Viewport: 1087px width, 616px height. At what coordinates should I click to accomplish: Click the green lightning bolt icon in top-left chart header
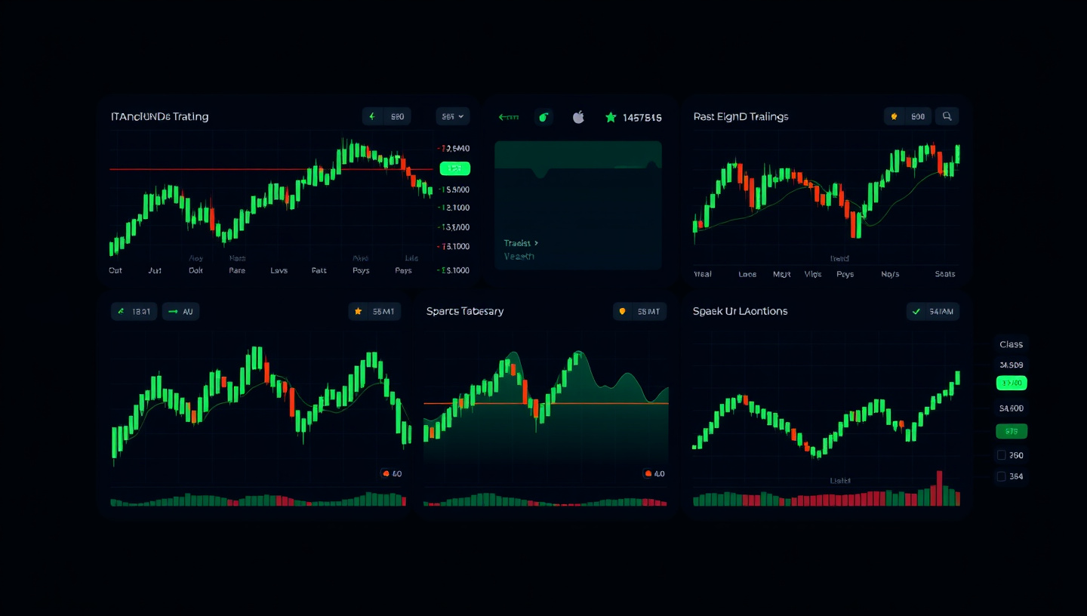click(x=372, y=117)
